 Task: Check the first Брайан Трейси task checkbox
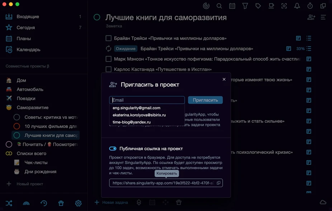click(x=108, y=38)
